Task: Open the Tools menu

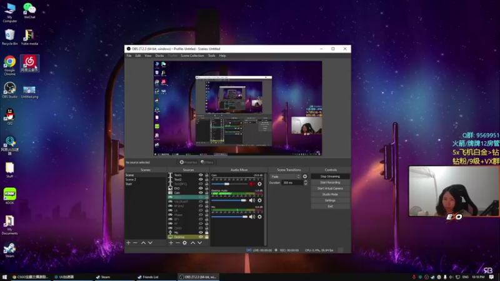Action: point(211,56)
